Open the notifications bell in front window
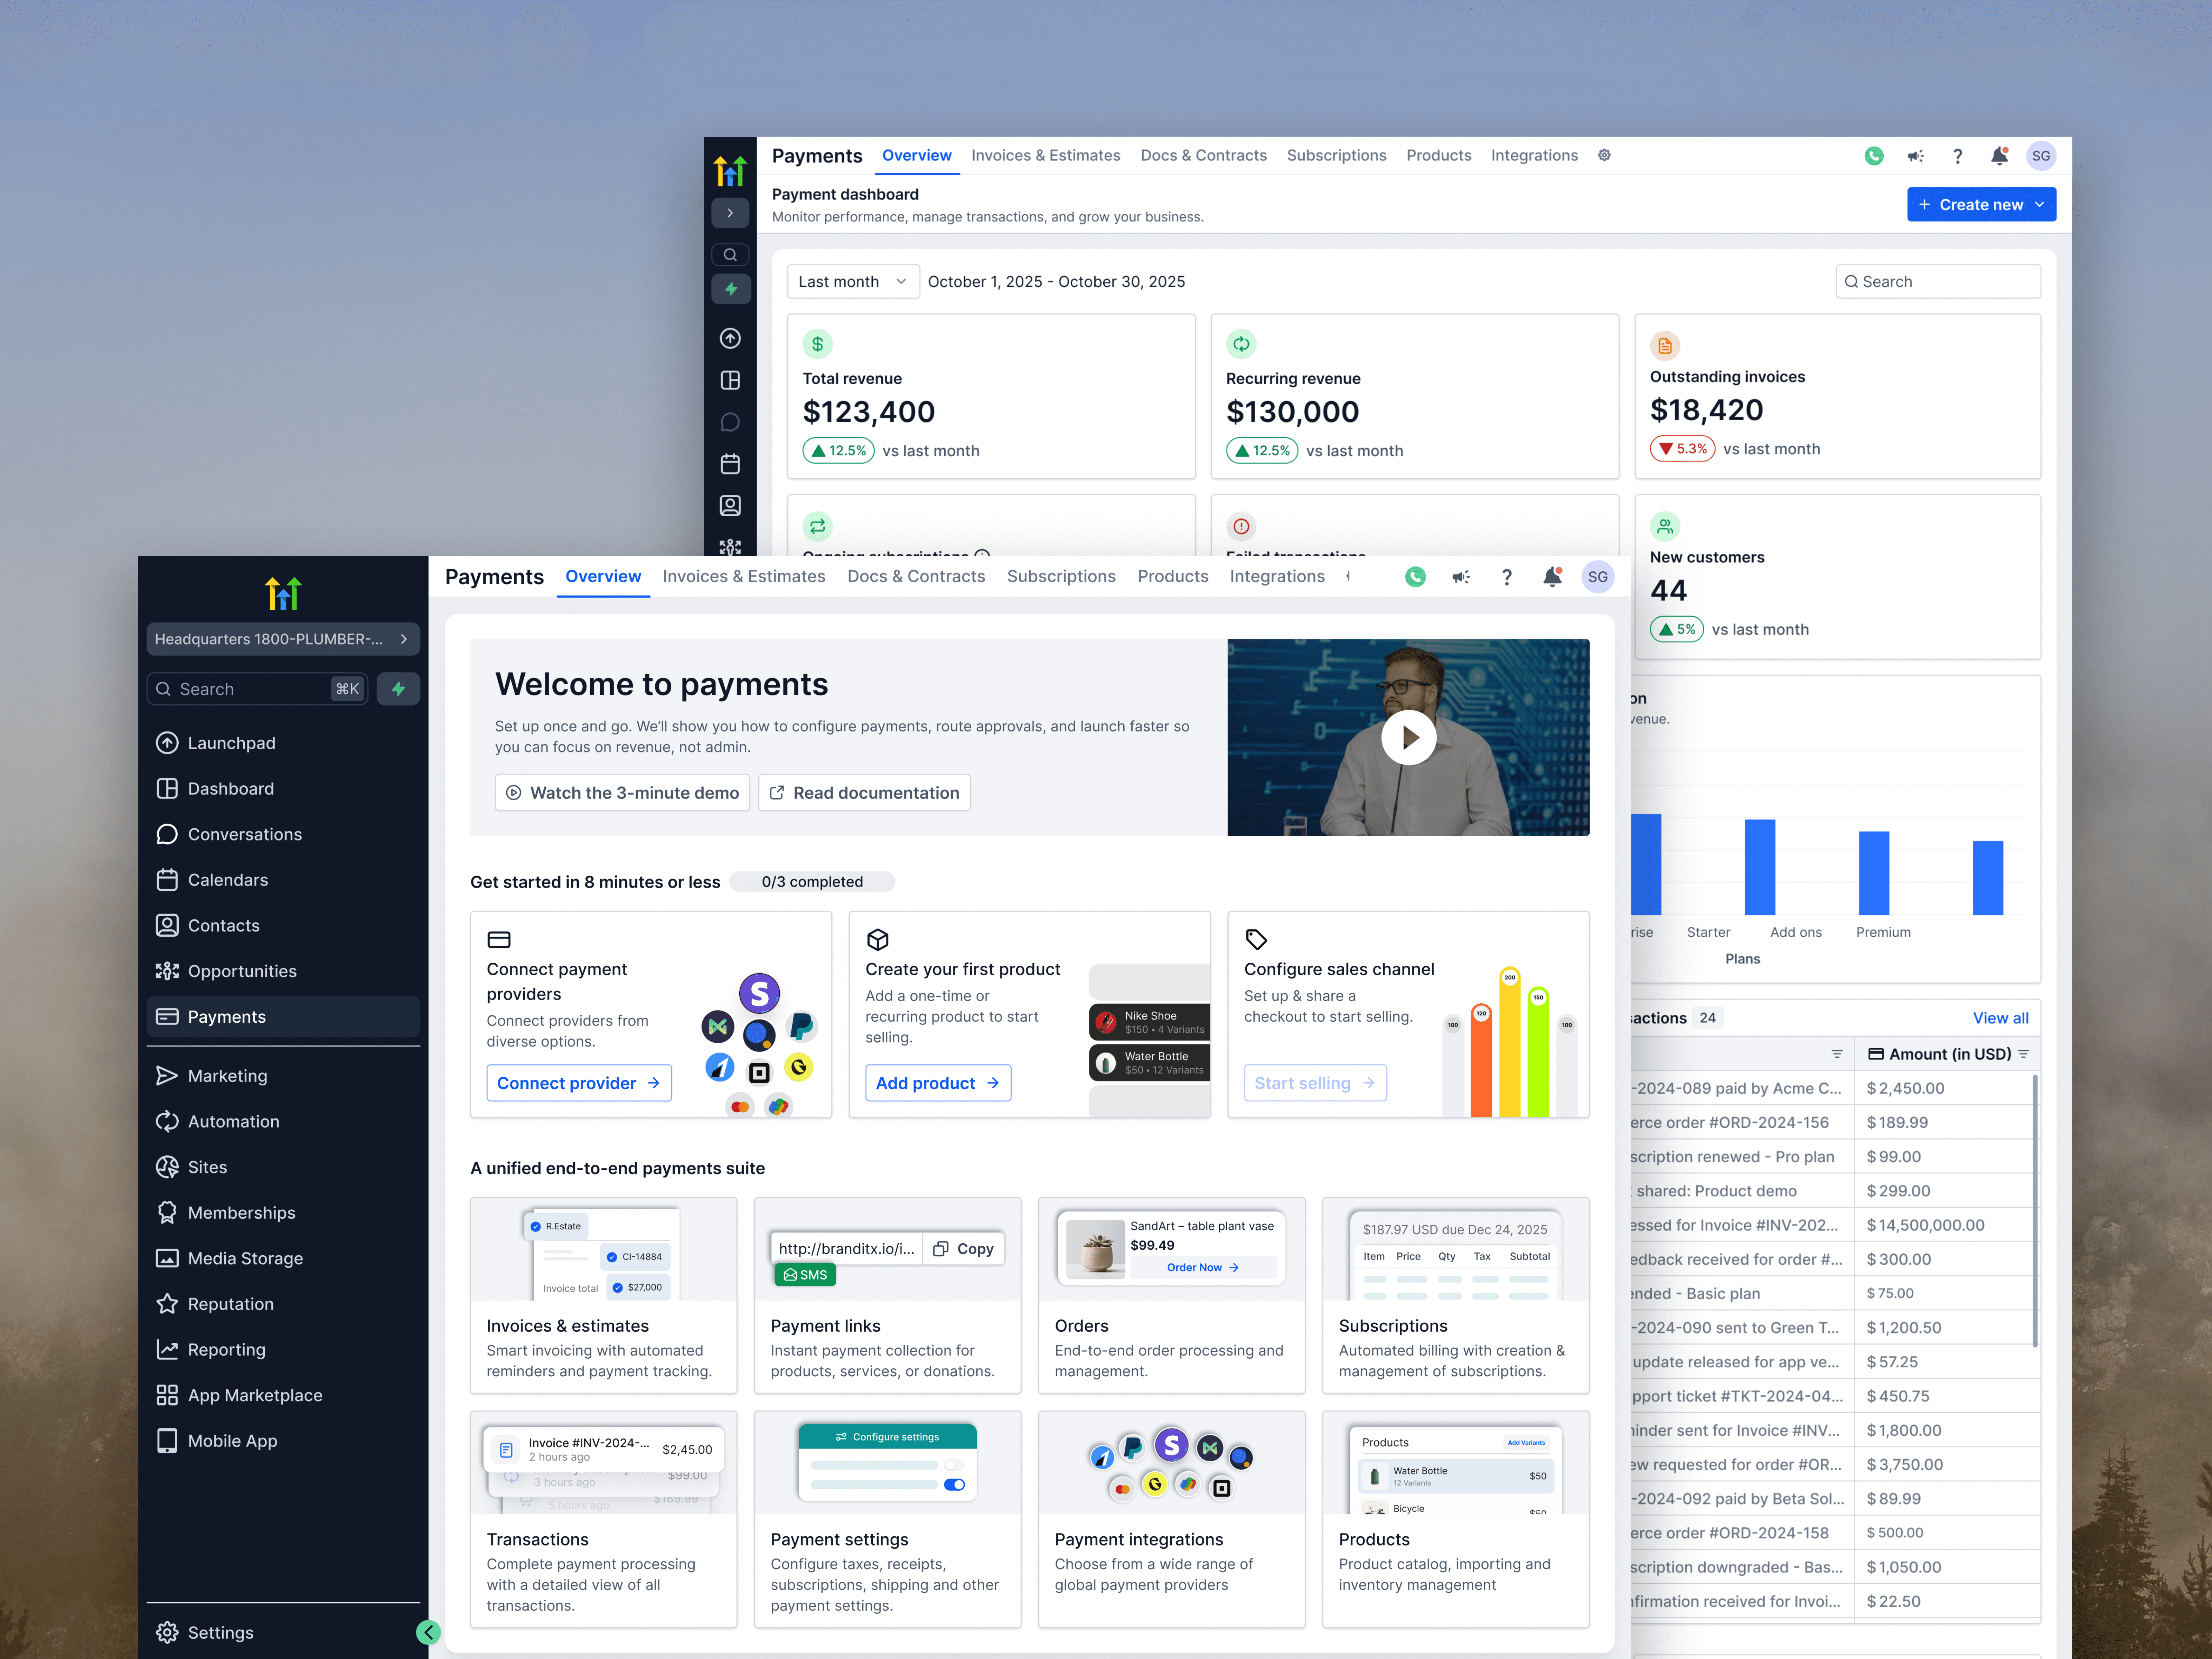This screenshot has width=2212, height=1659. coord(1552,577)
